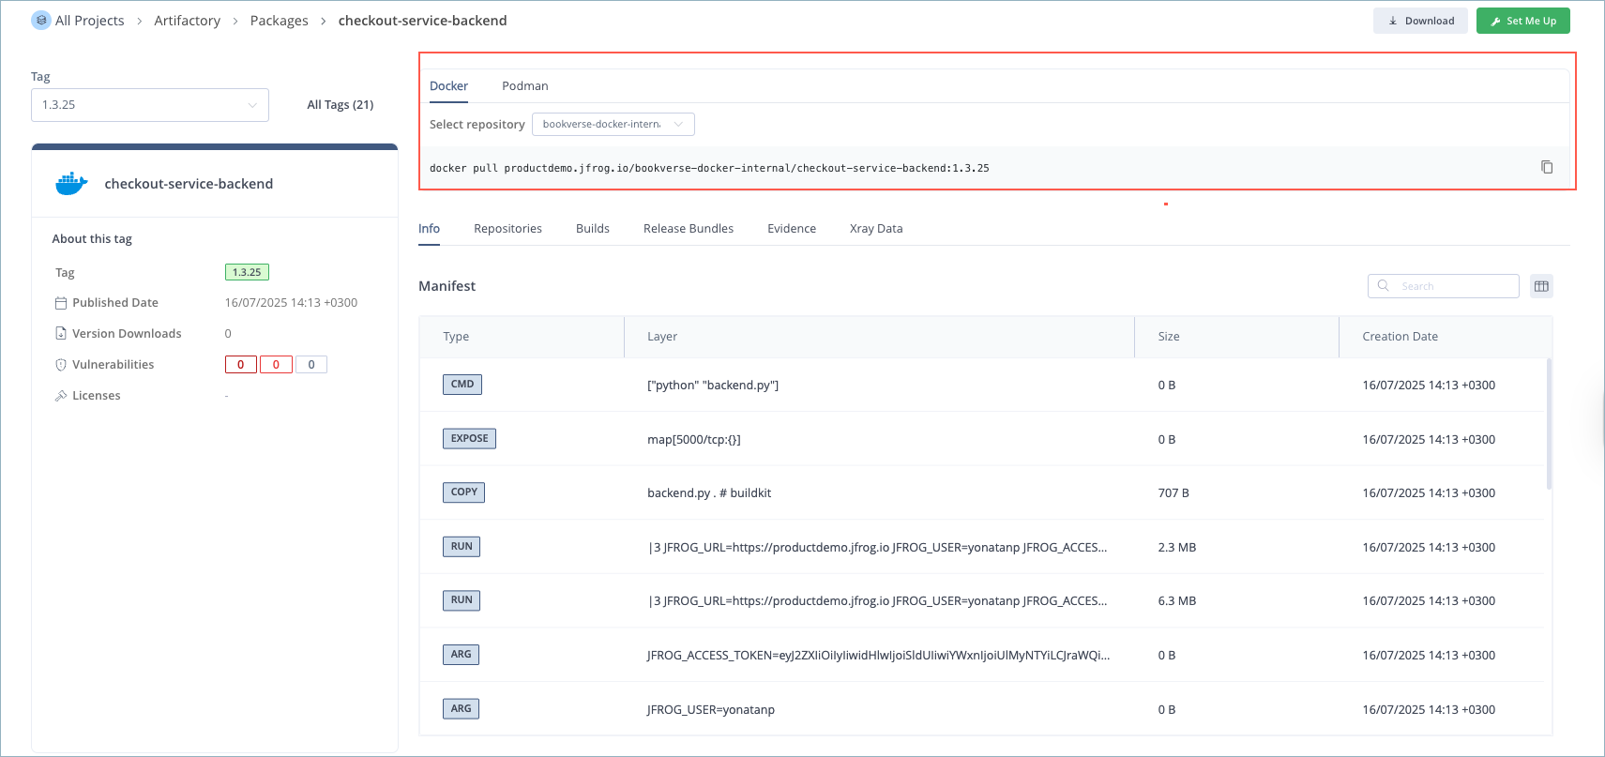Click the RUN badge in 6.3 MB row
This screenshot has width=1605, height=757.
click(x=462, y=600)
